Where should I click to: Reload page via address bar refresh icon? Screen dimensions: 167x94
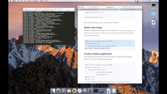pos(122,7)
